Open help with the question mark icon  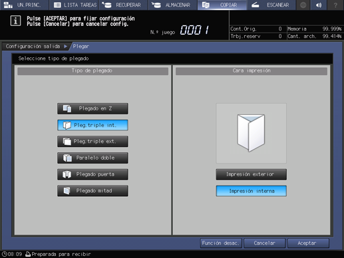point(335,5)
